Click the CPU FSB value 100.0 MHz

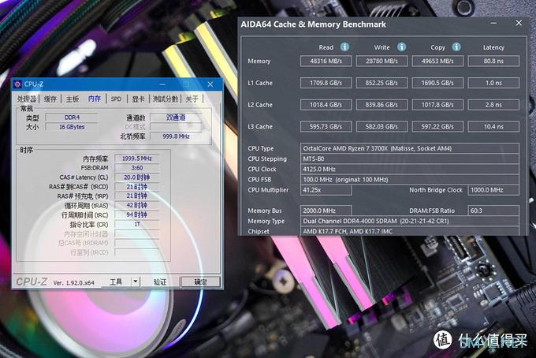[x=410, y=180]
